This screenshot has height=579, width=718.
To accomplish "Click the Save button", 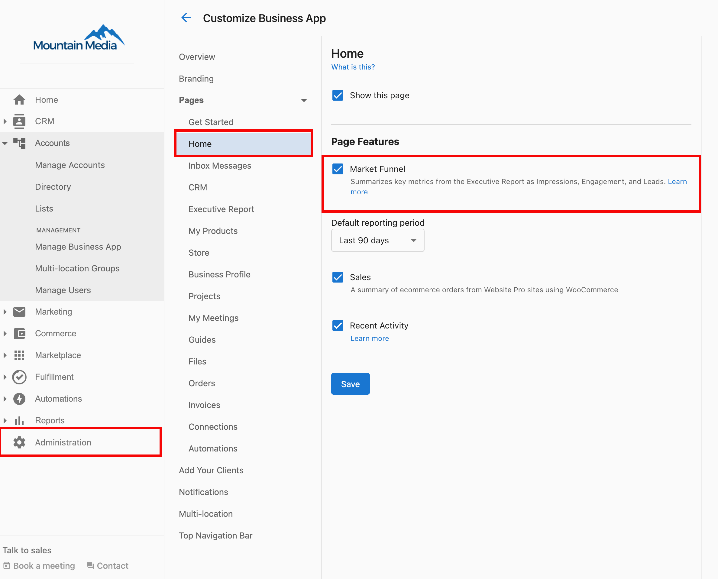I will tap(350, 384).
